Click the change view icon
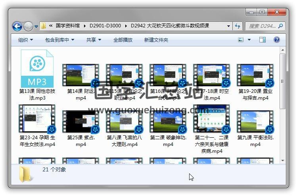 [x=241, y=40]
